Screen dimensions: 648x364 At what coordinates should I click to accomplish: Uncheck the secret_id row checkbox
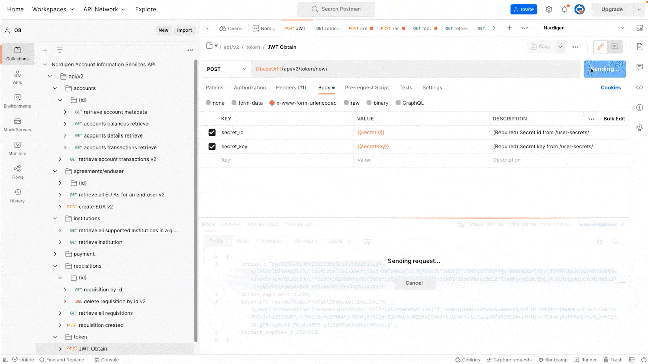pyautogui.click(x=212, y=133)
